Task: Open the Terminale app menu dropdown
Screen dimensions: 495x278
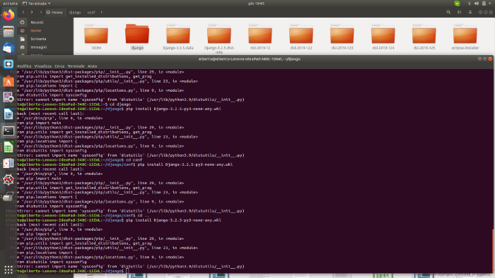Action: tap(36, 4)
